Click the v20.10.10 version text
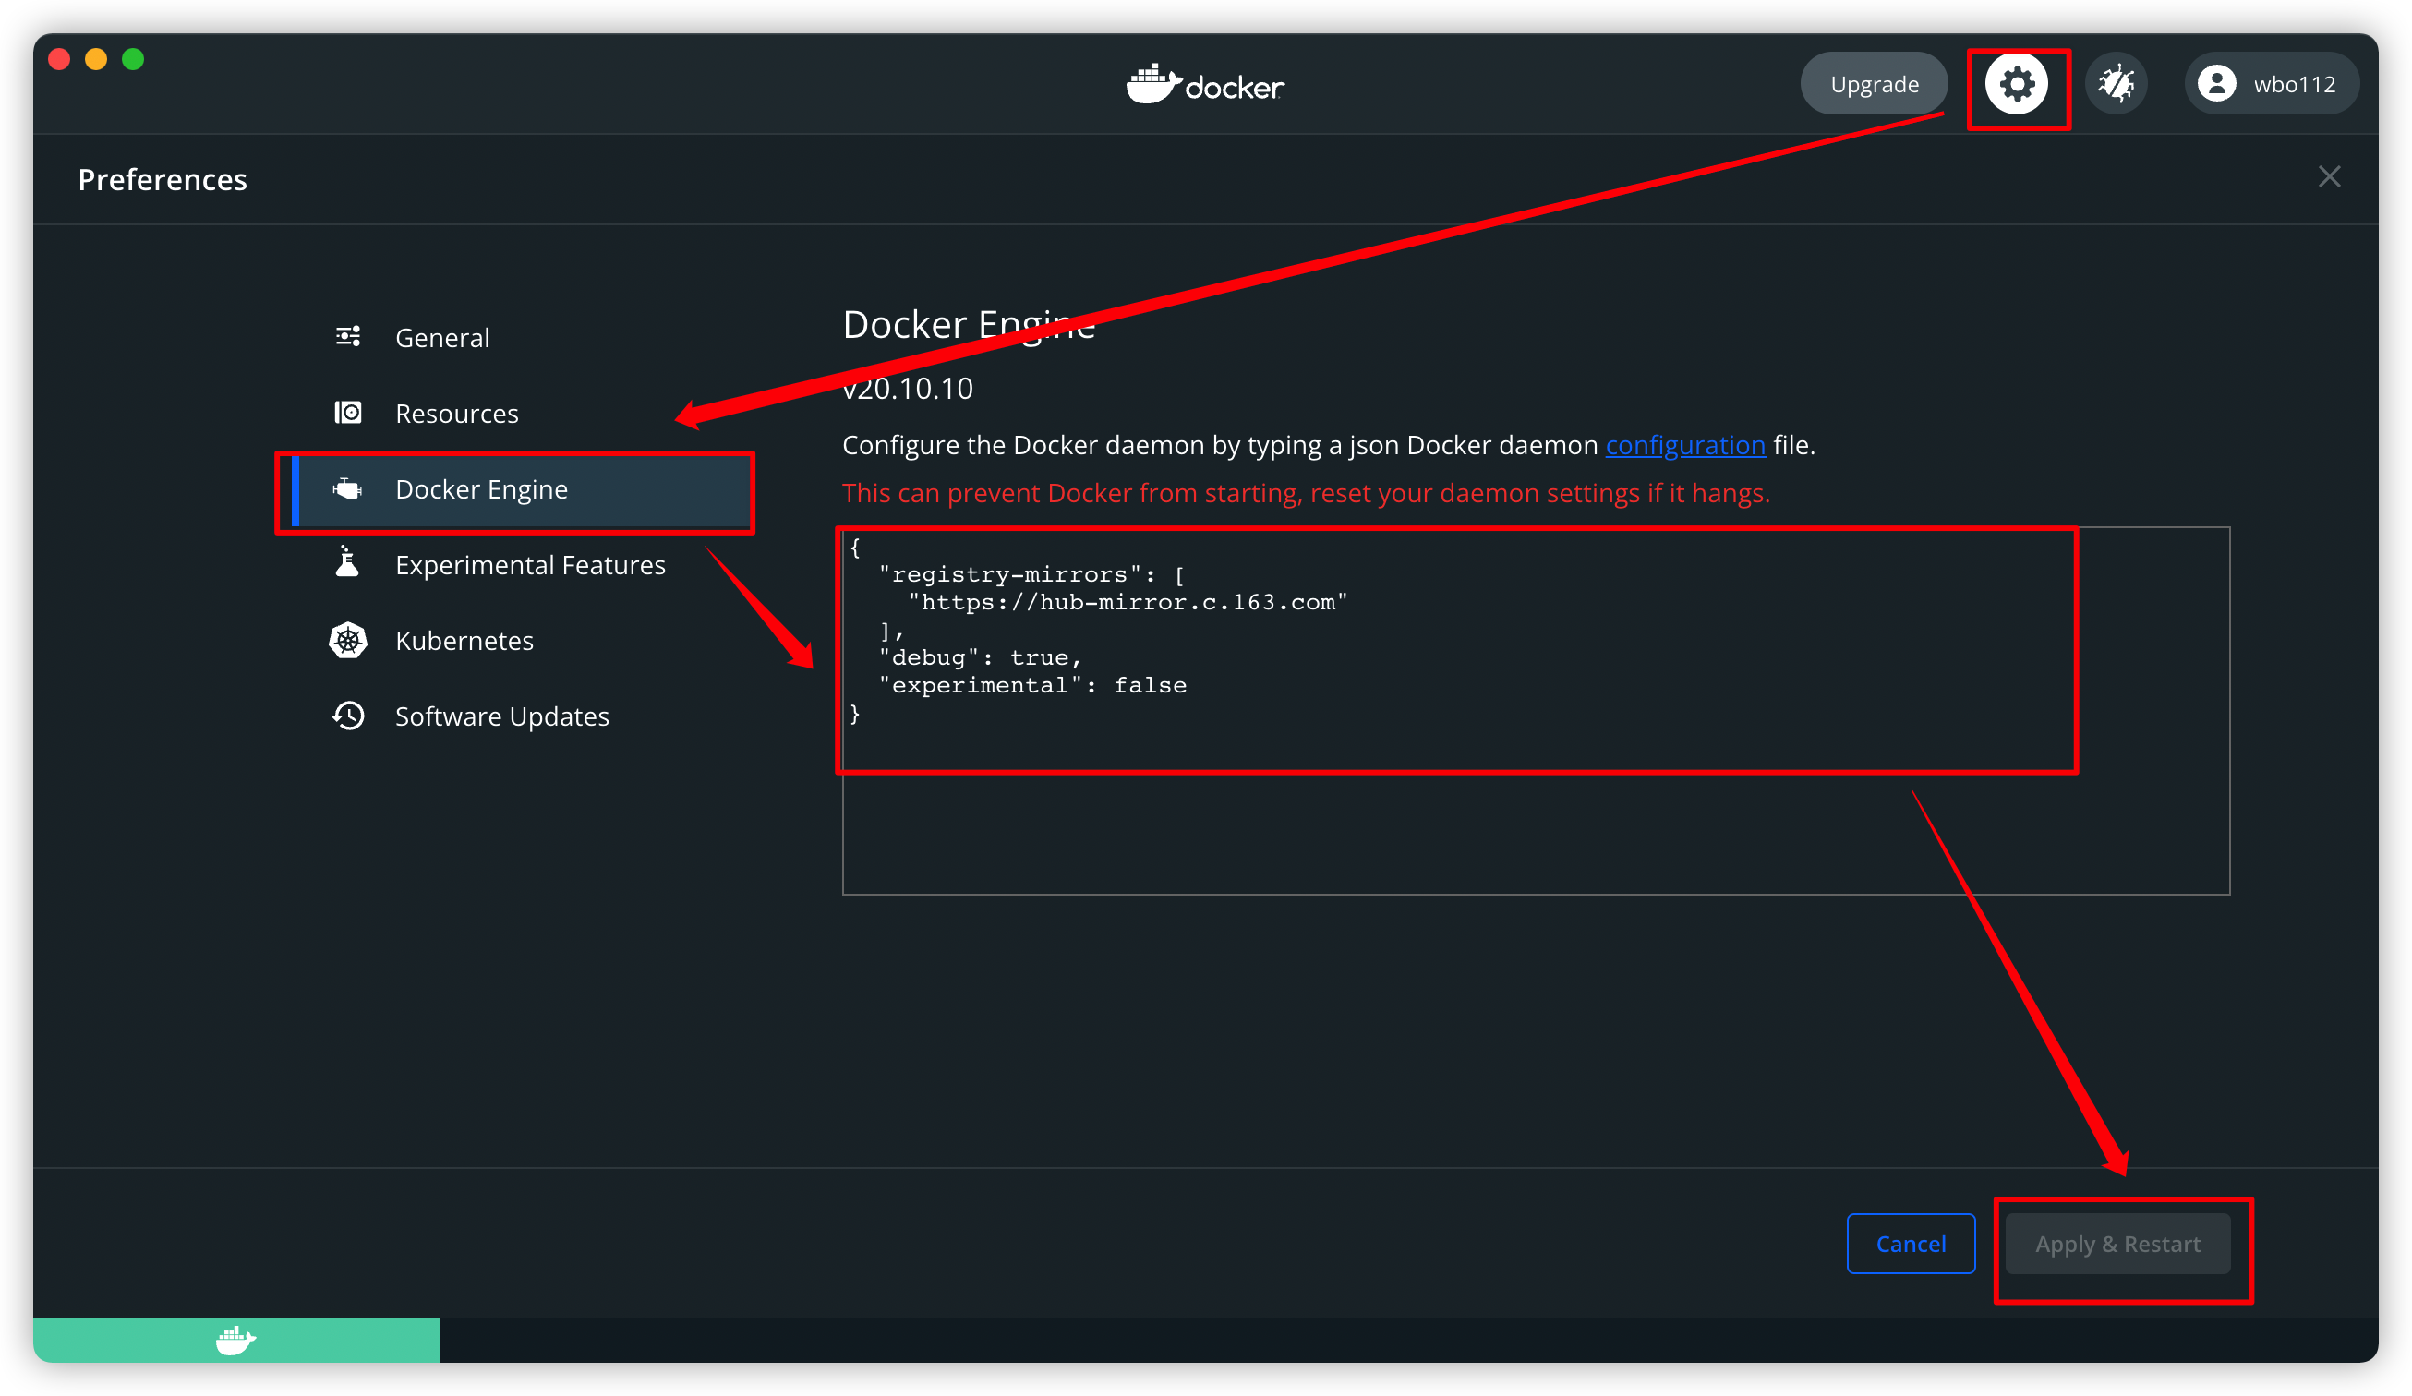2412x1396 pixels. (908, 389)
